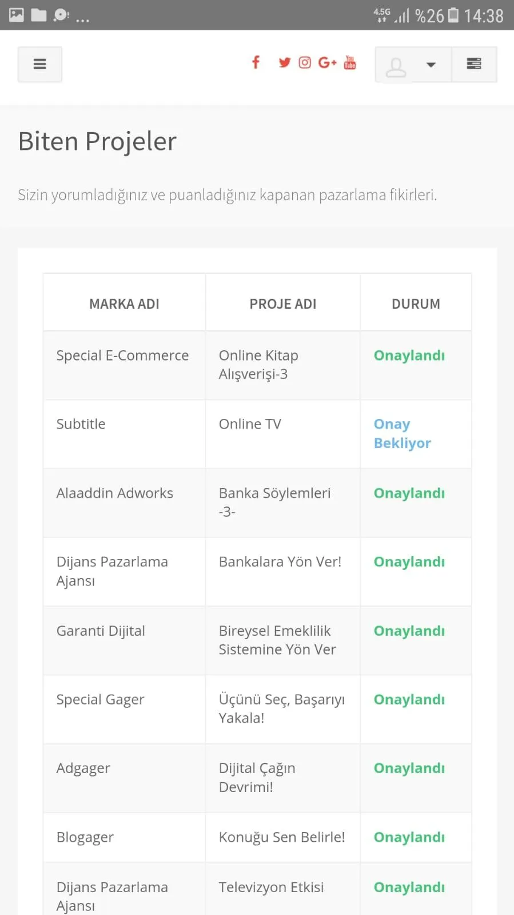Open the YouTube icon link
The height and width of the screenshot is (915, 514).
(x=350, y=62)
